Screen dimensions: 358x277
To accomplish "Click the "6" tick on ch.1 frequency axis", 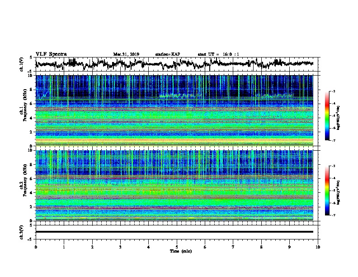I will (x=32, y=104).
